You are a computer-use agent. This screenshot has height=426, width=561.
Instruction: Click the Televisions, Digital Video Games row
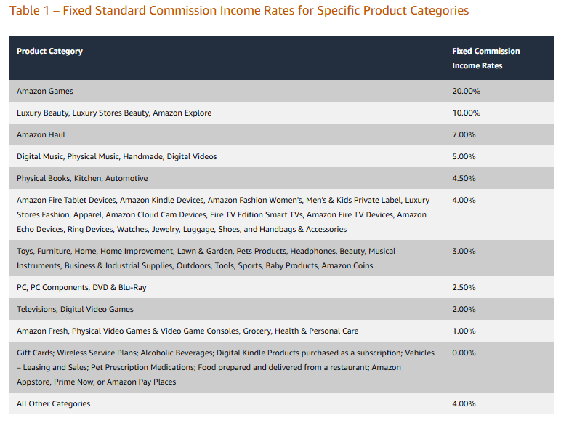click(x=281, y=309)
